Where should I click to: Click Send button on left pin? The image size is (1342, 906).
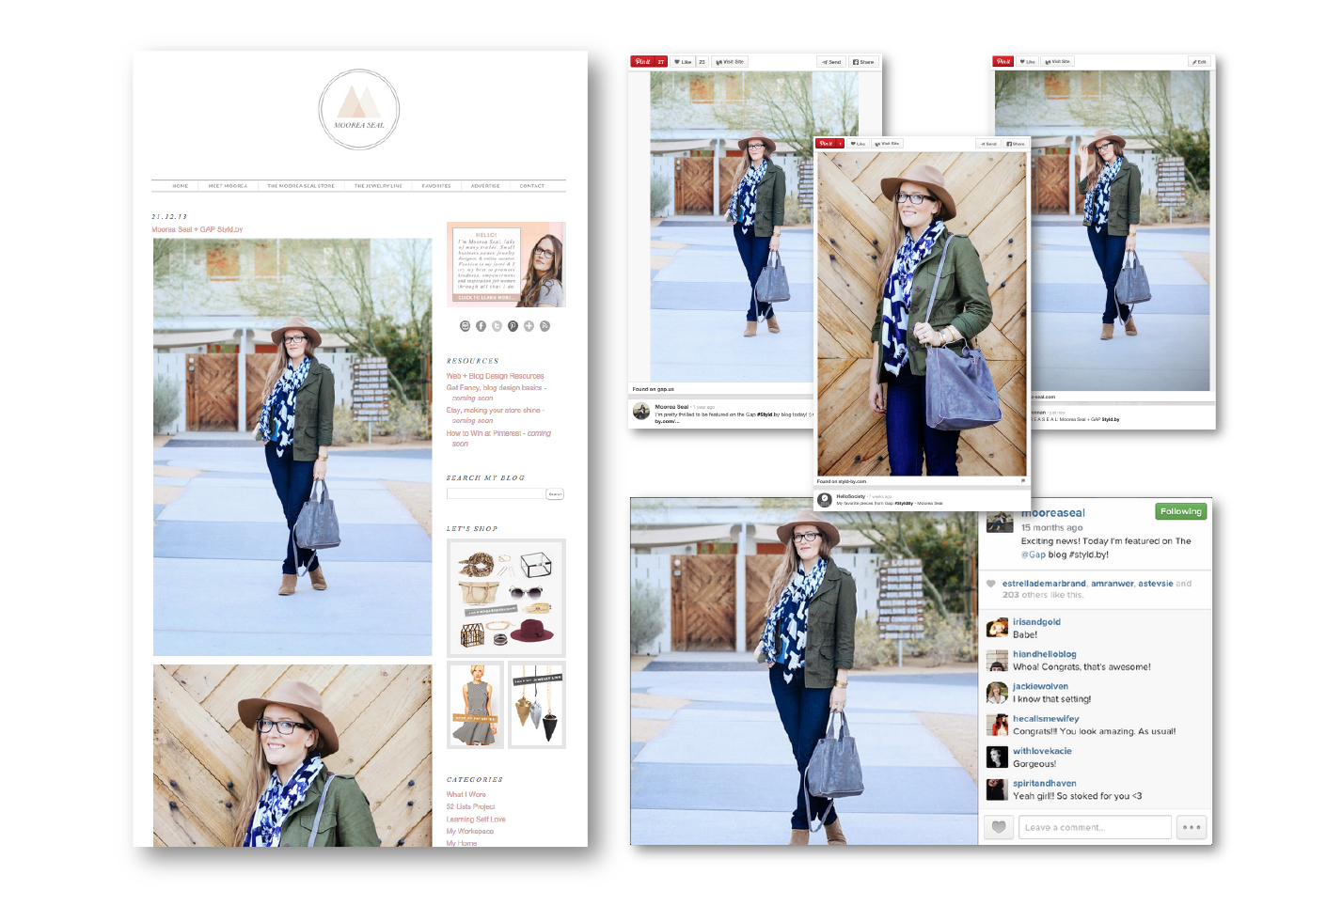[831, 62]
